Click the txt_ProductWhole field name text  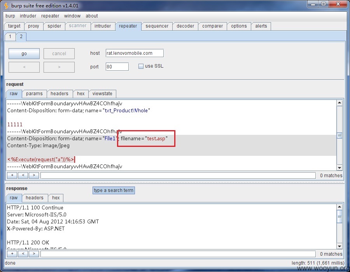coord(126,111)
